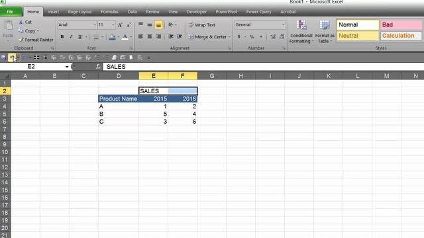Open Conditional Formatting menu
The width and height of the screenshot is (424, 238).
point(301,32)
